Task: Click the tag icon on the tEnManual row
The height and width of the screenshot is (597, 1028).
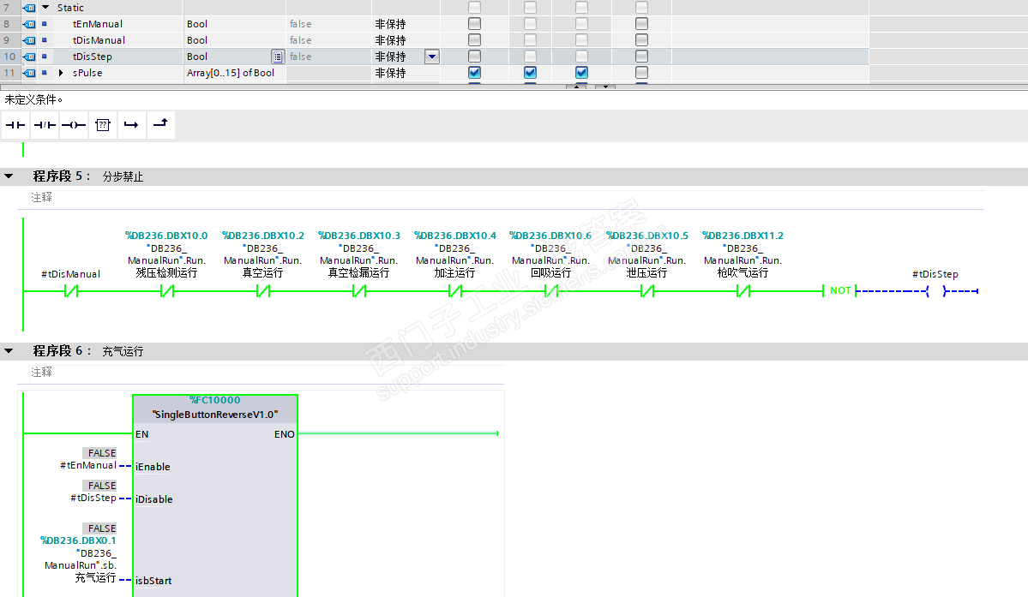Action: coord(29,24)
